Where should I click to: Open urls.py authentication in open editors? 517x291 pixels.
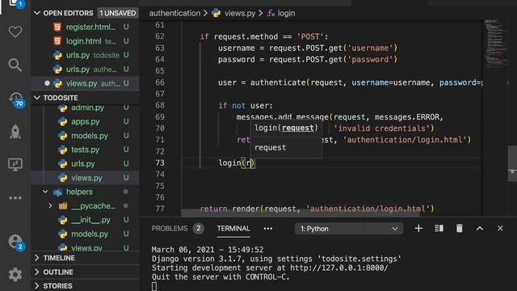click(x=85, y=70)
